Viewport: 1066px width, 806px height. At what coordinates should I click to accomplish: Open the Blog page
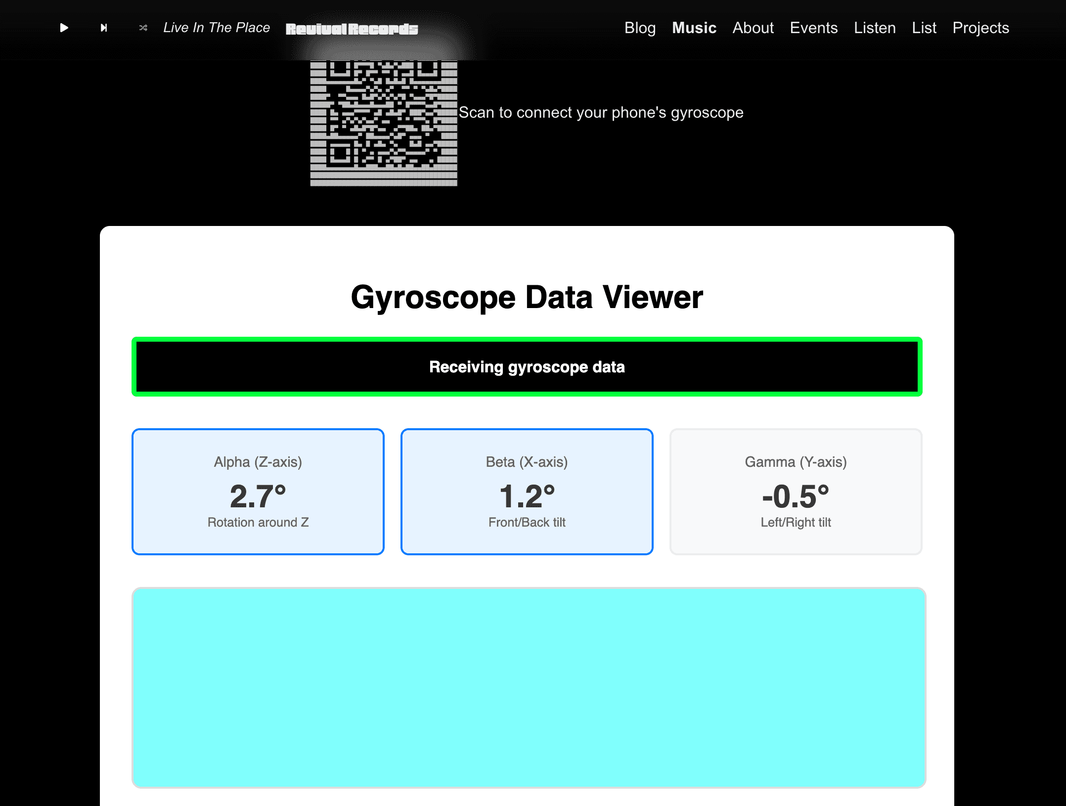640,28
